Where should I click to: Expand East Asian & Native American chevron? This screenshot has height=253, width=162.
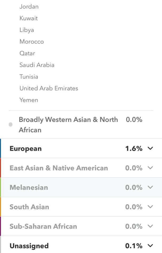(150, 168)
